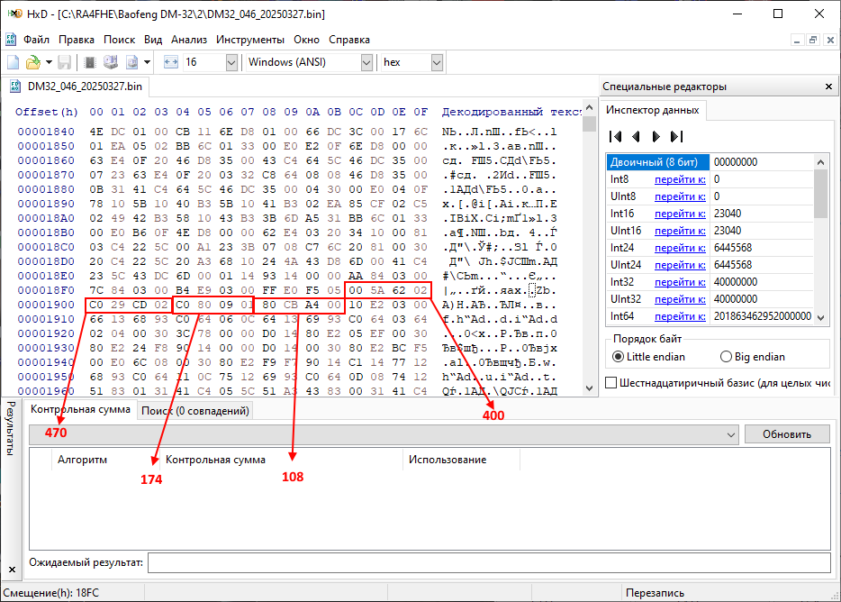Click the Int64 value 201863462952000000
Screen dimensions: 841x602
click(762, 316)
